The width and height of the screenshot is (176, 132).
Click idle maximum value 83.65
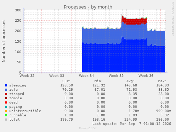164,90
